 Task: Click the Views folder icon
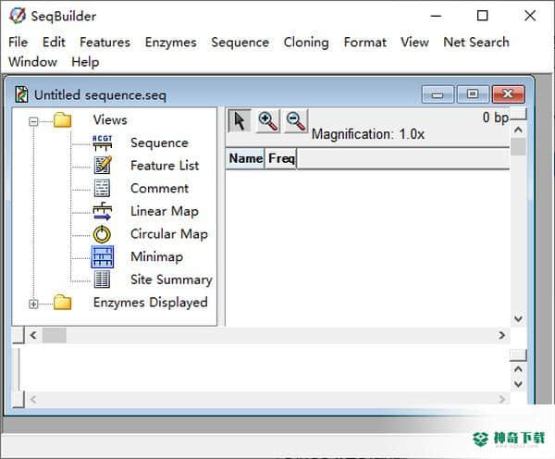(x=63, y=120)
